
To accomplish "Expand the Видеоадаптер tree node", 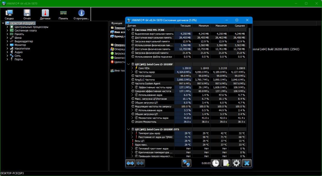I will click(7, 41).
